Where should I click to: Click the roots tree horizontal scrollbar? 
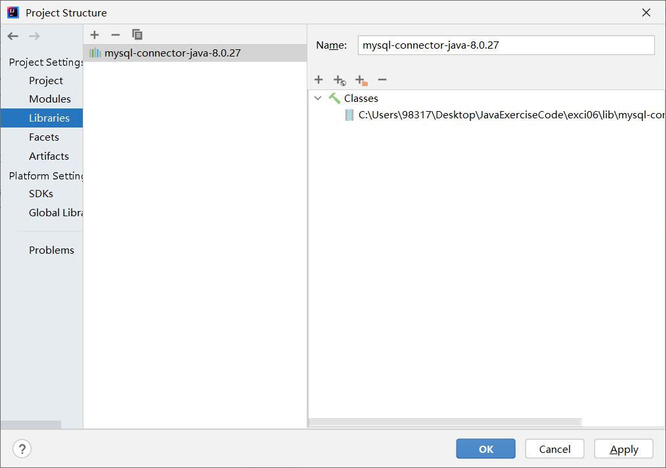[445, 422]
